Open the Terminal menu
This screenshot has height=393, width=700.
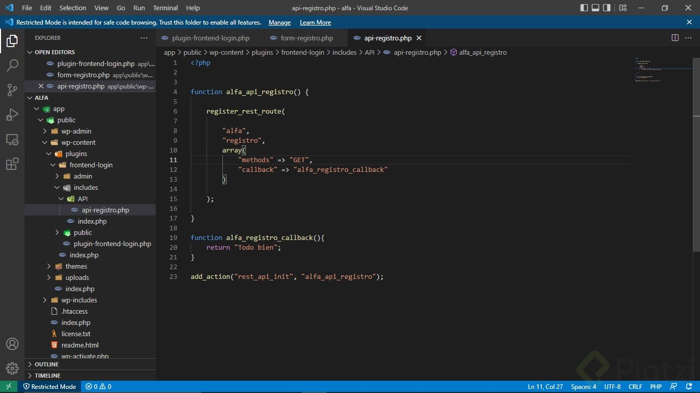point(166,8)
